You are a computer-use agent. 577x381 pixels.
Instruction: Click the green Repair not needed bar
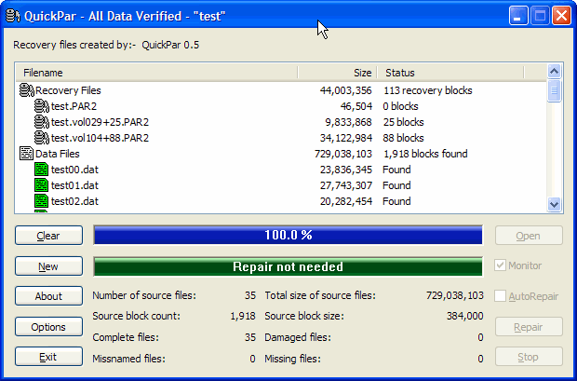click(288, 266)
